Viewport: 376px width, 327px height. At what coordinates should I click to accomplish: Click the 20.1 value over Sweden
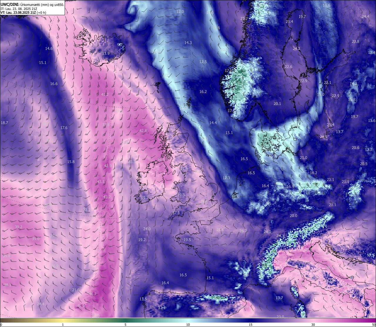277,104
